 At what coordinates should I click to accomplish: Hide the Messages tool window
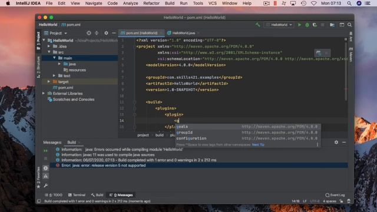(344, 143)
